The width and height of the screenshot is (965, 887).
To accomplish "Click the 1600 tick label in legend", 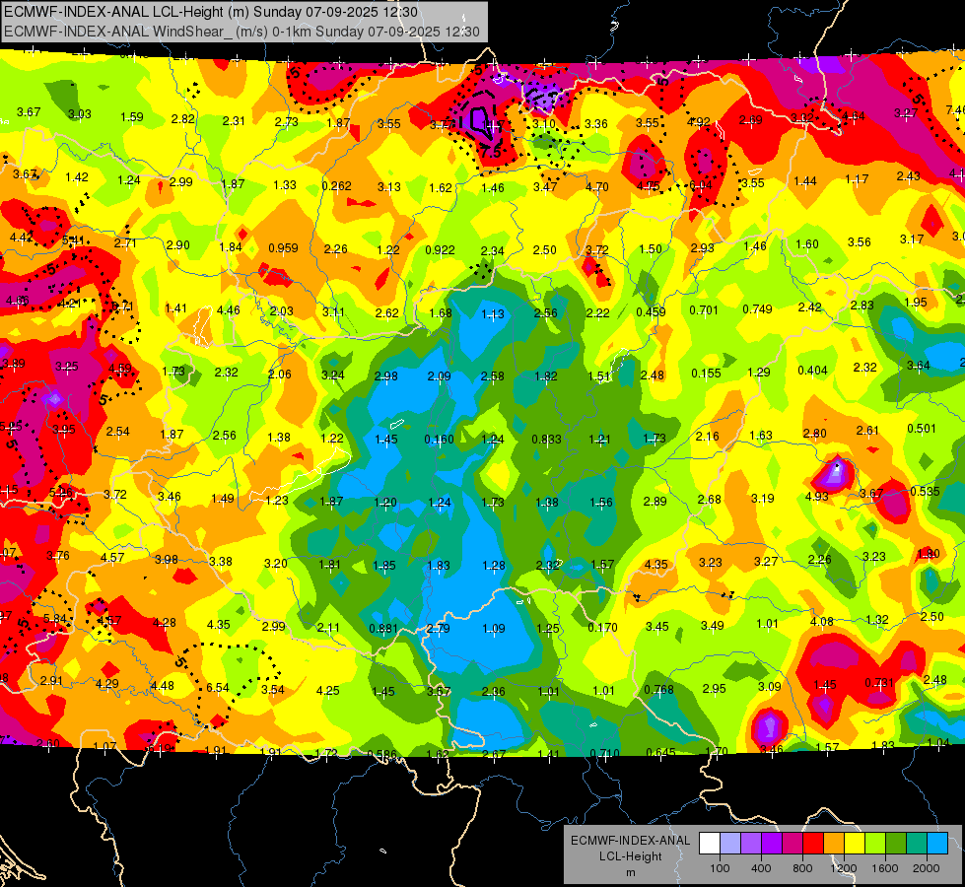I will [x=885, y=868].
